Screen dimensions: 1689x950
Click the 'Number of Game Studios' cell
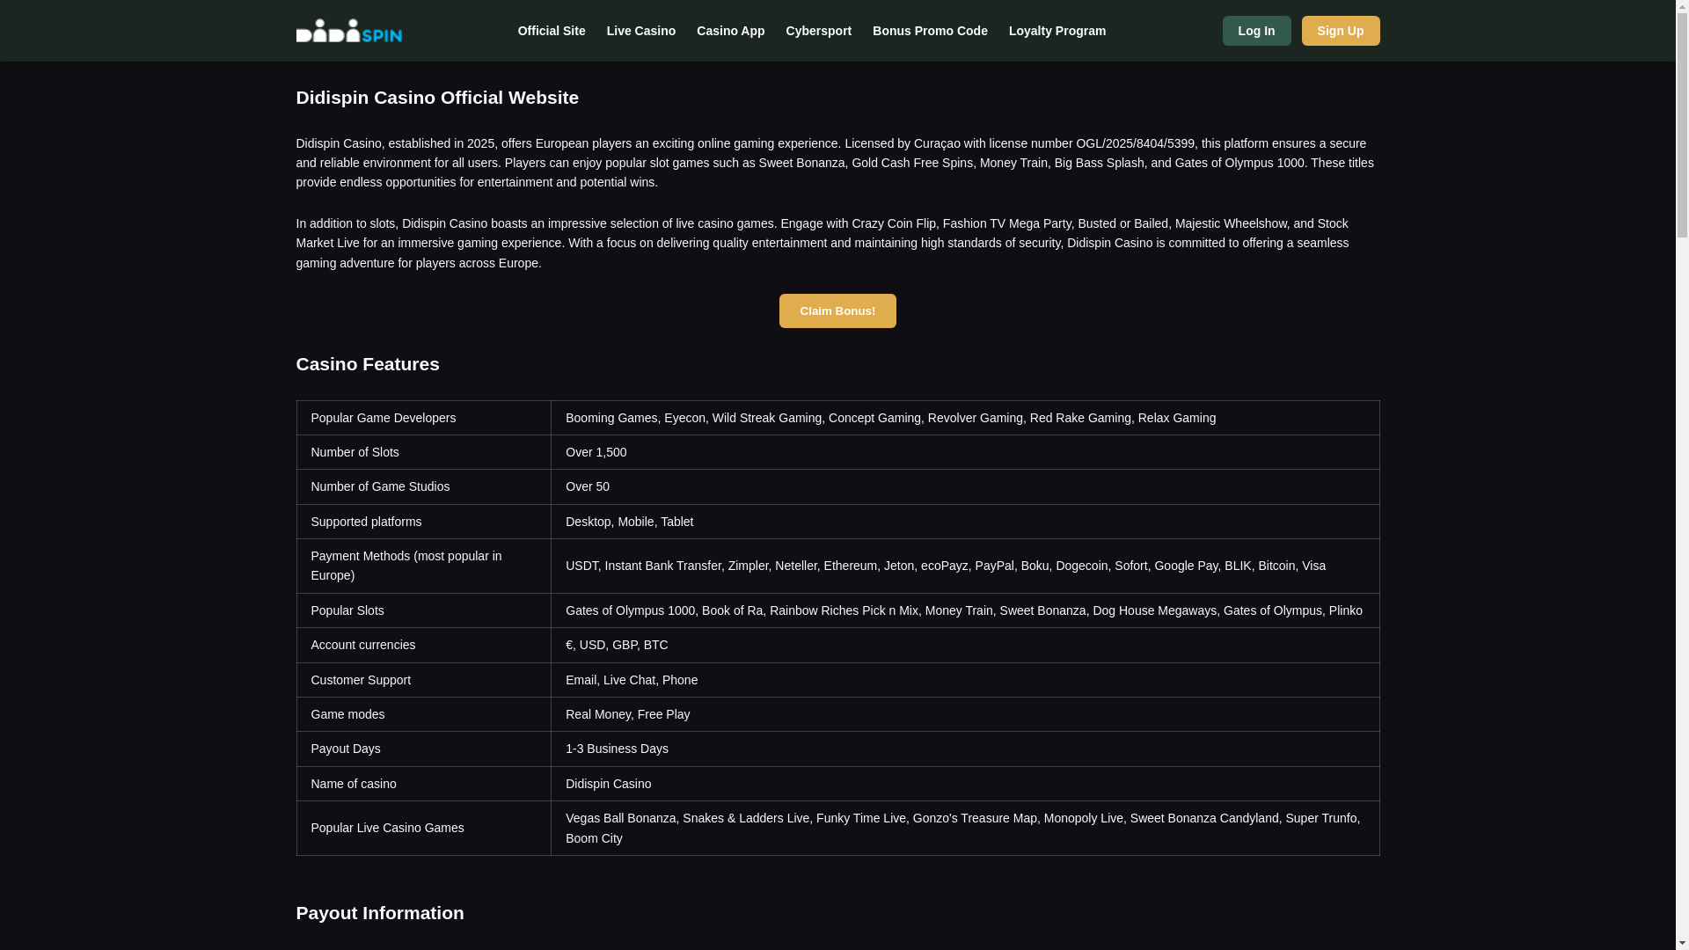pos(424,486)
